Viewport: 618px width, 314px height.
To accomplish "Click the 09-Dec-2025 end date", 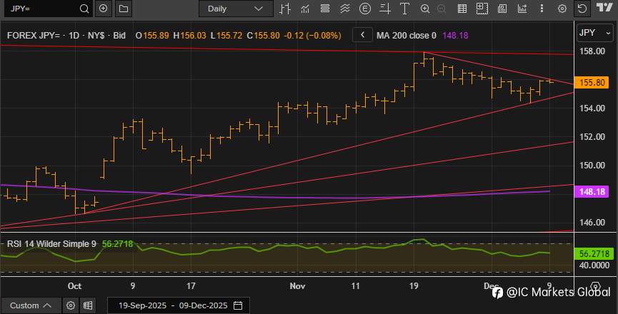I will [203, 305].
